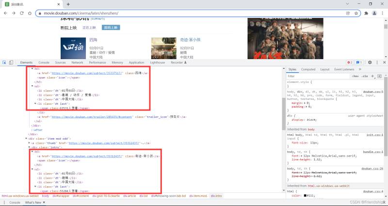Select div.intro breadcrumb
This screenshot has height=206, width=388.
[216, 196]
